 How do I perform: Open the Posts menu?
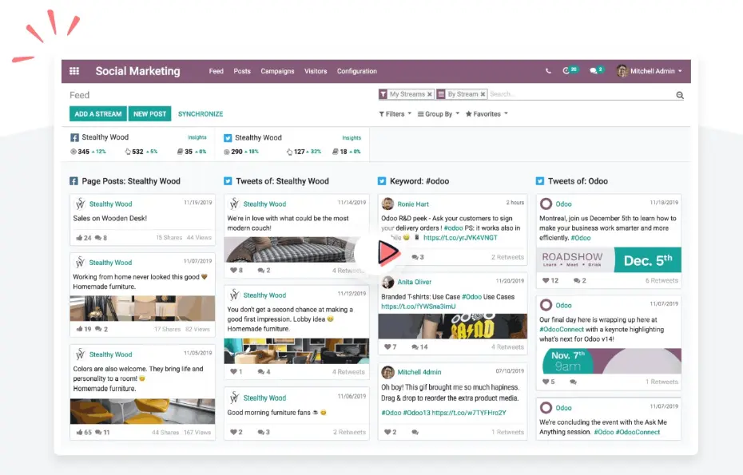click(241, 71)
